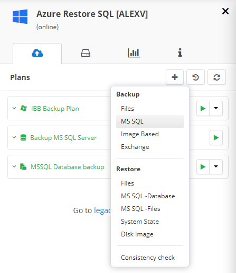The width and height of the screenshot is (236, 273).
Task: Refresh the plans list
Action: (x=216, y=77)
